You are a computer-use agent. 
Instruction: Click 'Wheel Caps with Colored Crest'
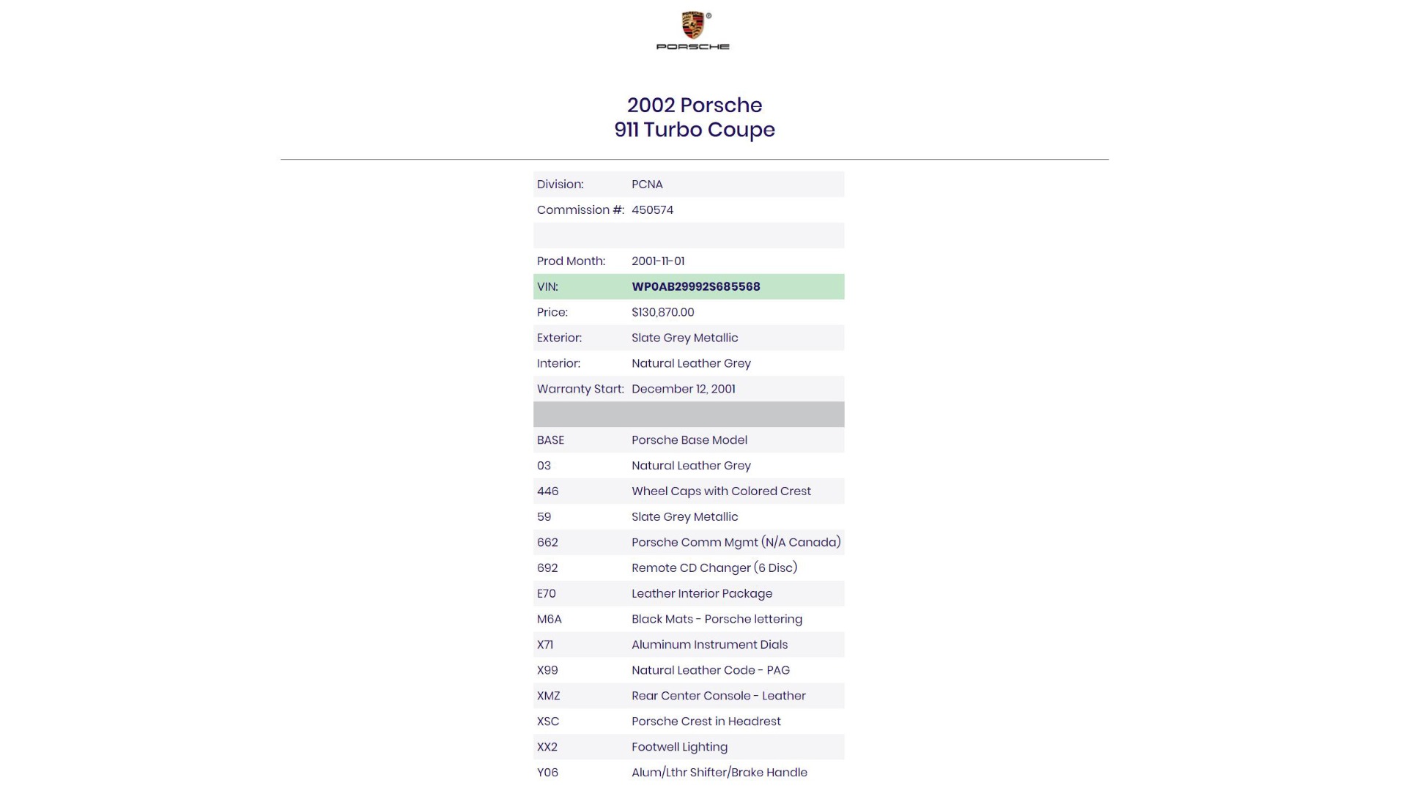[721, 491]
